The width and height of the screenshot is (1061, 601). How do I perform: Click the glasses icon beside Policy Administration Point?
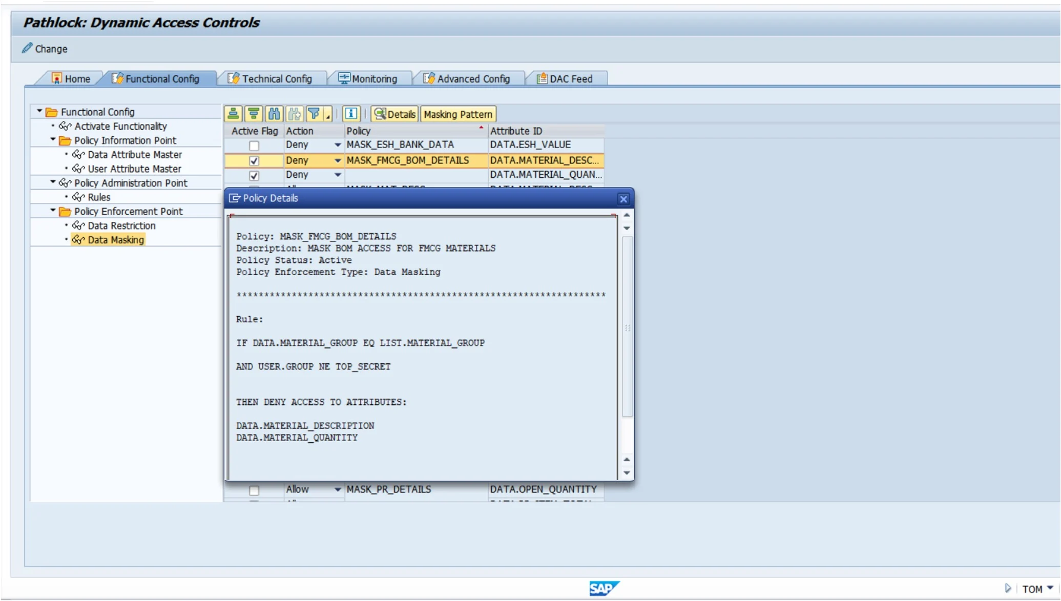coord(65,183)
